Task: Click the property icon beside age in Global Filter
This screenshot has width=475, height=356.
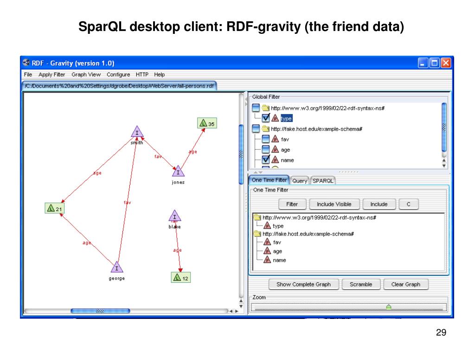Action: click(x=275, y=149)
